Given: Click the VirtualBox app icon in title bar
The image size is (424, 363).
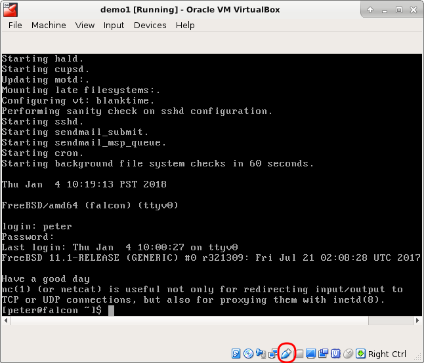Looking at the screenshot, I should tap(11, 10).
